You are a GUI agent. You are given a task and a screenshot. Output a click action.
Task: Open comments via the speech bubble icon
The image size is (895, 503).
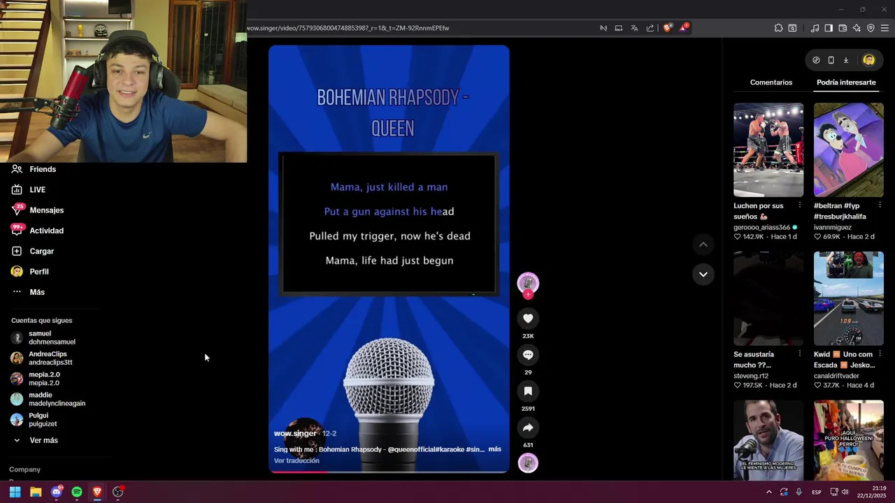click(x=528, y=355)
